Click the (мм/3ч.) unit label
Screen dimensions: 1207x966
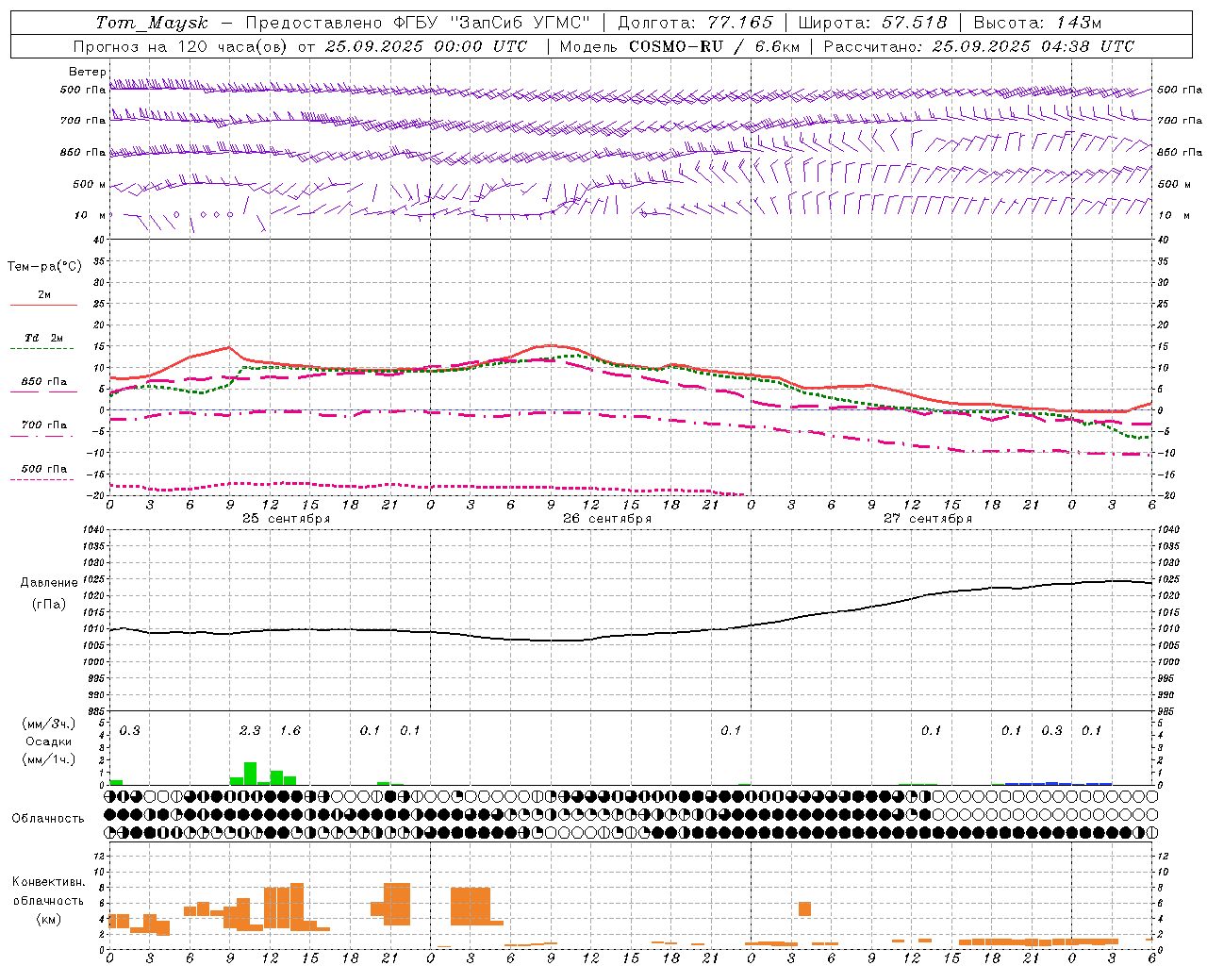49,724
